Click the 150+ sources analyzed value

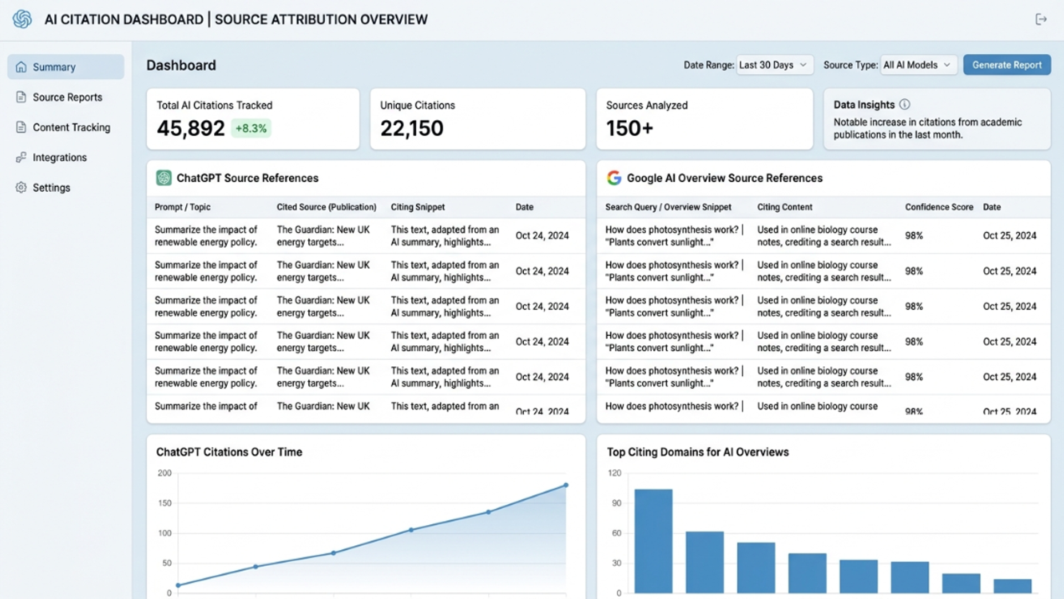[x=630, y=129]
